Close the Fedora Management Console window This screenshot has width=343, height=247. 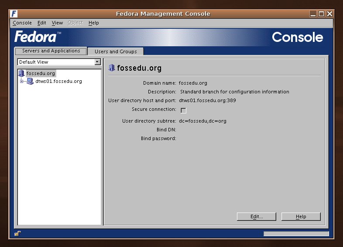pyautogui.click(x=329, y=14)
